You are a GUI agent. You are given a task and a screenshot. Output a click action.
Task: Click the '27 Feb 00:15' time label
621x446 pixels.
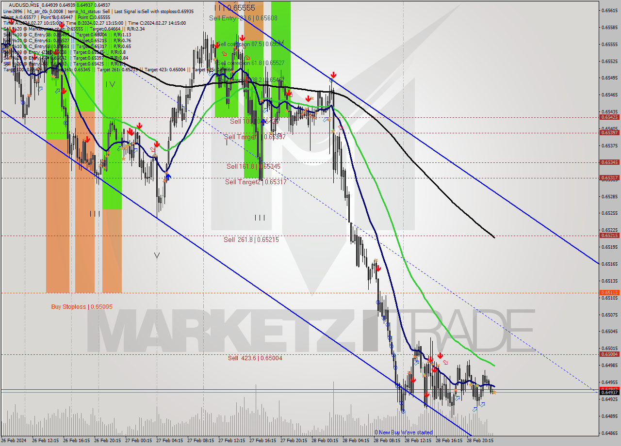click(x=138, y=441)
